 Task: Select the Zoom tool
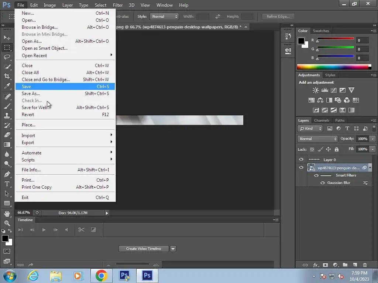click(7, 223)
